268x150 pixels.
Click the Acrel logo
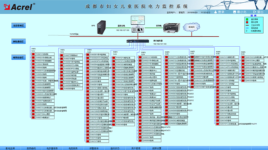tap(19, 6)
